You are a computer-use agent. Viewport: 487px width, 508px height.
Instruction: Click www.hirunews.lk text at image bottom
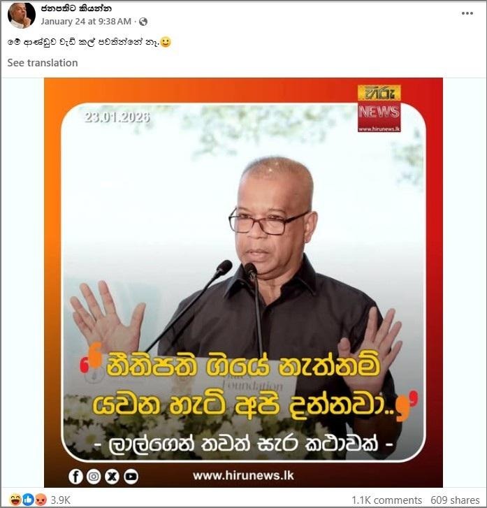243,476
